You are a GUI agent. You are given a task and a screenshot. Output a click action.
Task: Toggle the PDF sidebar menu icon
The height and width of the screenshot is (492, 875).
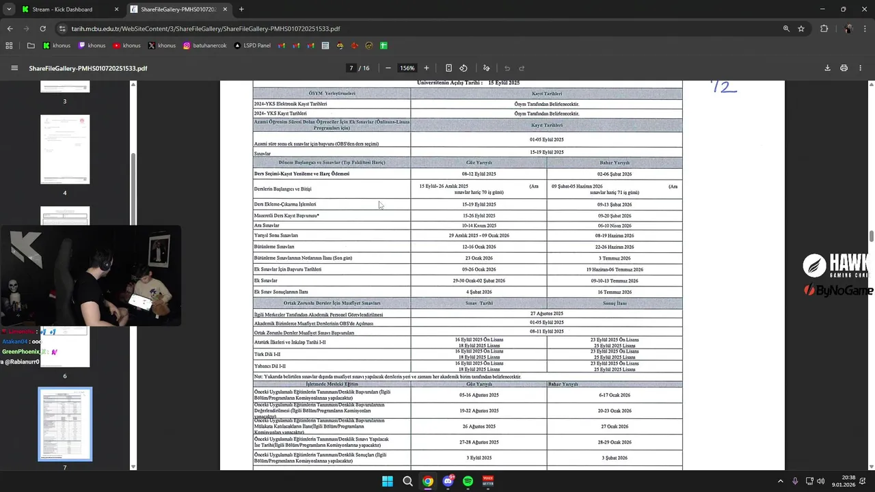pyautogui.click(x=14, y=68)
